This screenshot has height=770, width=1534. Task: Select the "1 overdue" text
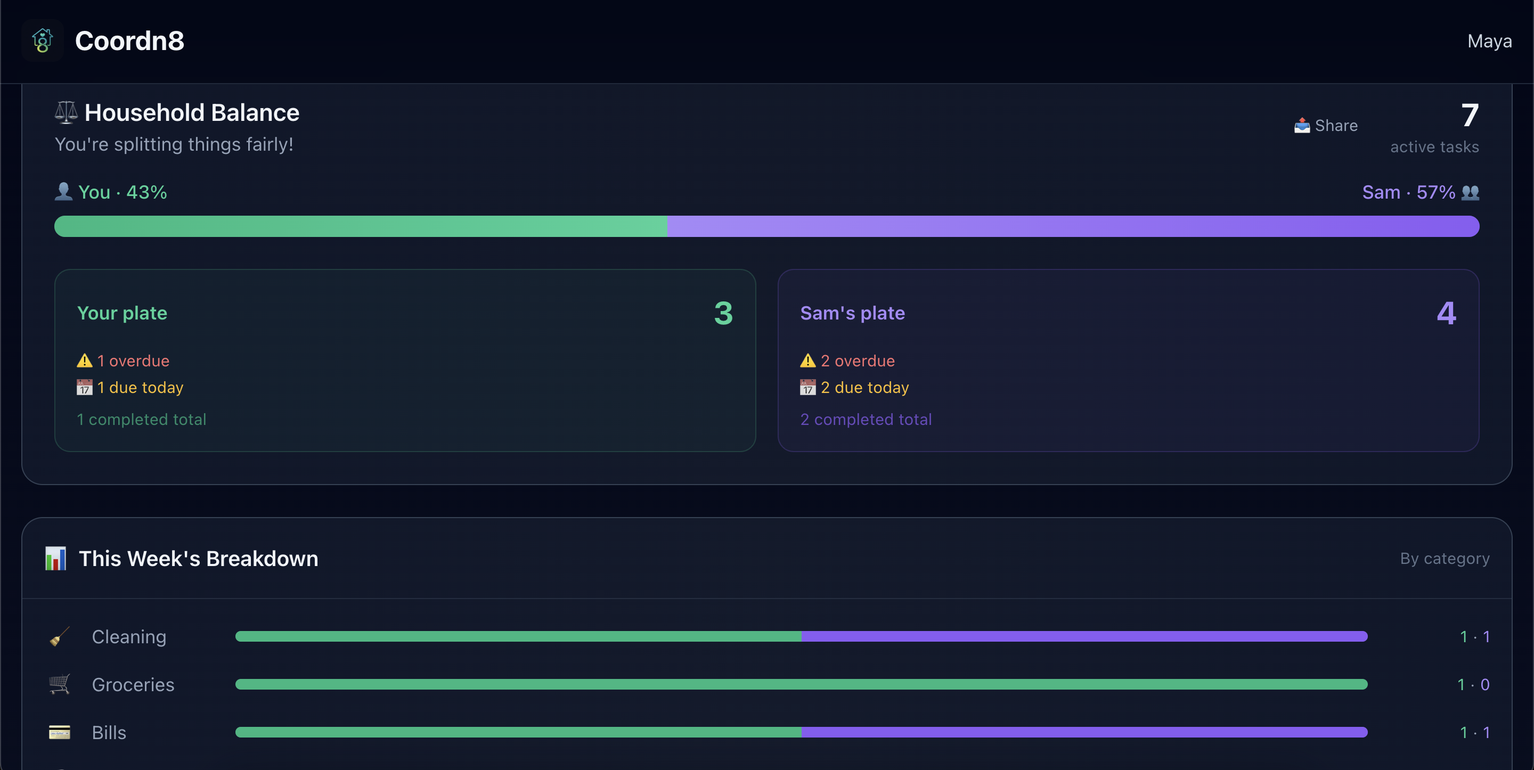(133, 361)
